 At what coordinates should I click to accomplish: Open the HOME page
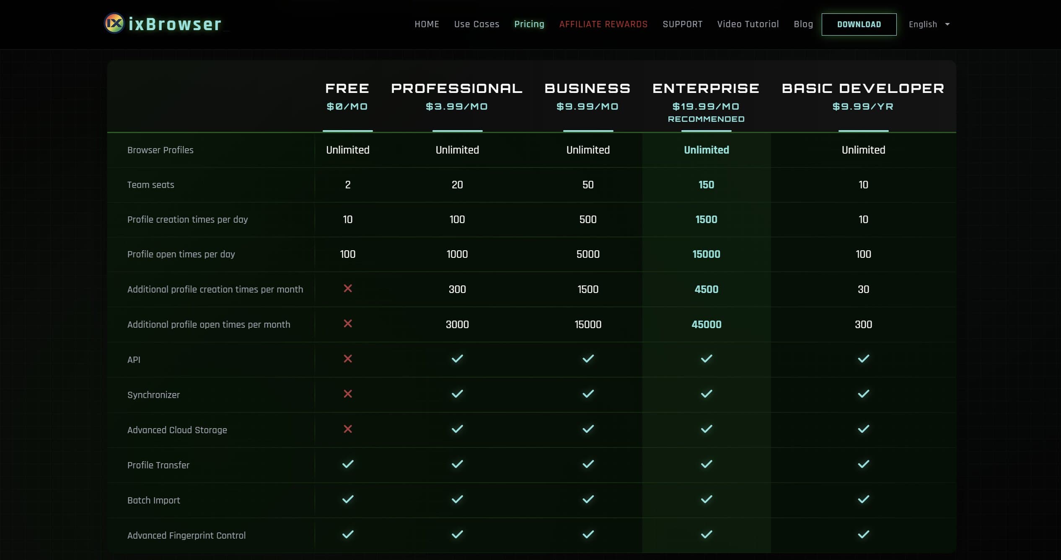(427, 24)
